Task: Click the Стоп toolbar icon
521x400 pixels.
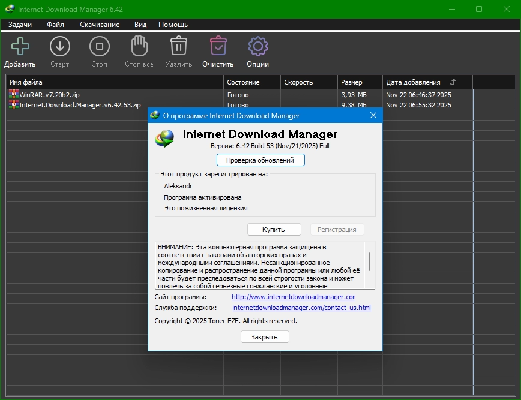Action: 99,46
